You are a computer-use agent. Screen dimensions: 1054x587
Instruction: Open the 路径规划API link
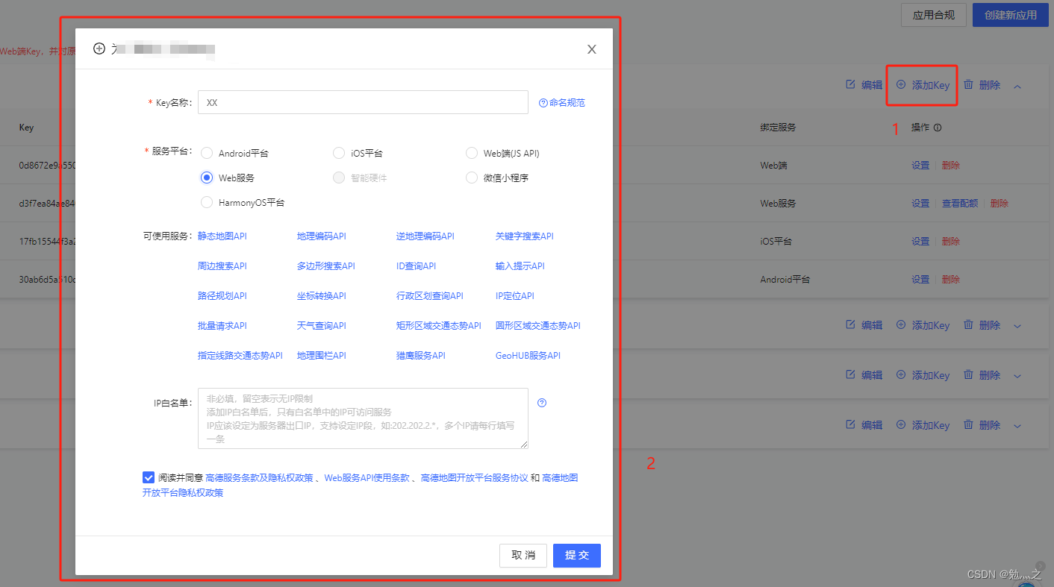[222, 295]
